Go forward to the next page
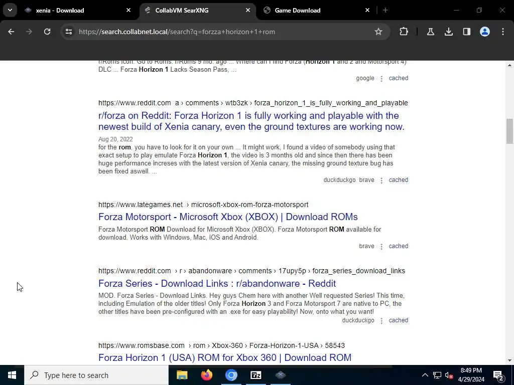The image size is (514, 385). 29,32
